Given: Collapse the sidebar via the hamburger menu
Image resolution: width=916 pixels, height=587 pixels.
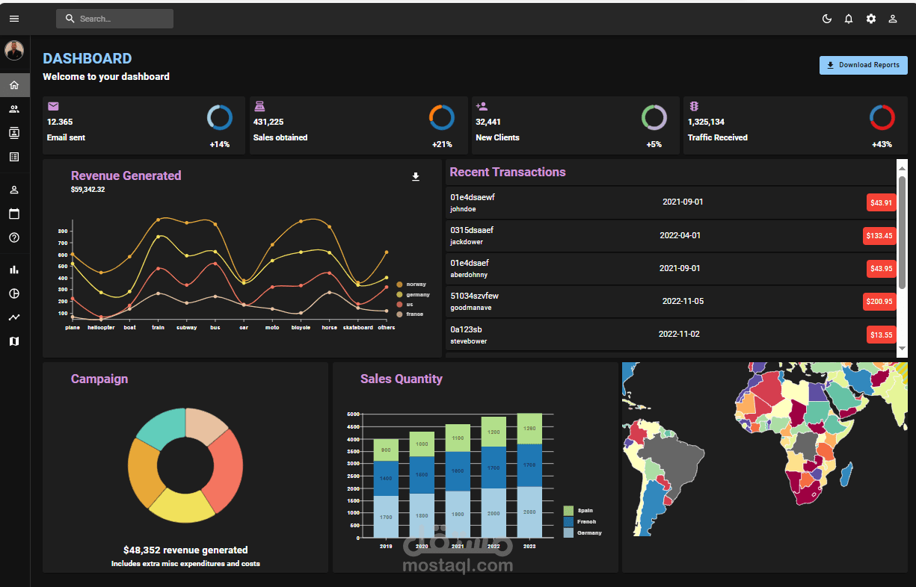Looking at the screenshot, I should [13, 19].
